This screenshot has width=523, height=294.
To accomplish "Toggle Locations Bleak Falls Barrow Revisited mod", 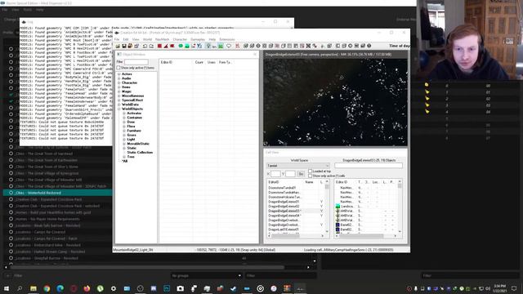I will [x=11, y=225].
